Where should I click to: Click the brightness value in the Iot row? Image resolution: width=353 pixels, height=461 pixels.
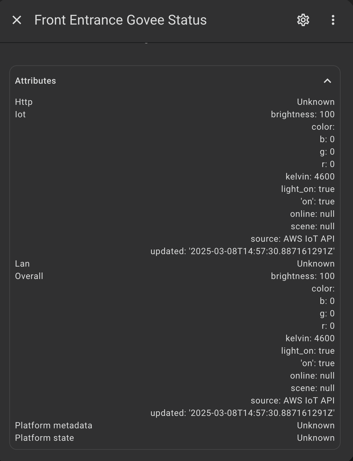tap(303, 114)
